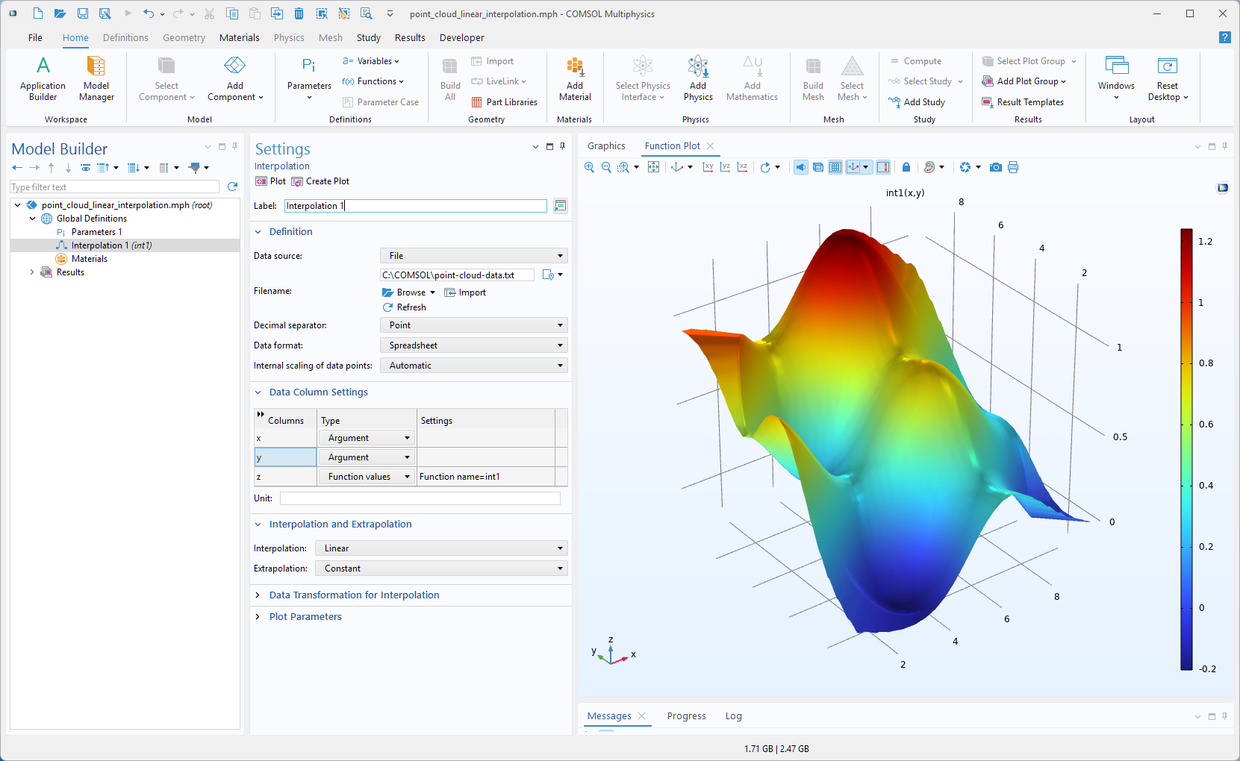The height and width of the screenshot is (761, 1240).
Task: Switch to the xy view
Action: point(708,167)
